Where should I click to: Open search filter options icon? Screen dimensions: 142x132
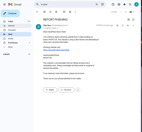[x=103, y=4]
